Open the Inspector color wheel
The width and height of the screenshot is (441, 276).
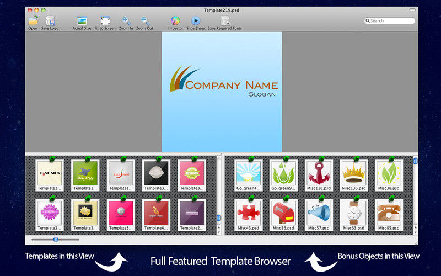[x=175, y=21]
